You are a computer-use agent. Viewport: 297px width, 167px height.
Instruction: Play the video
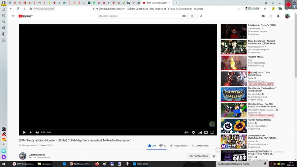pyautogui.click(x=24, y=132)
